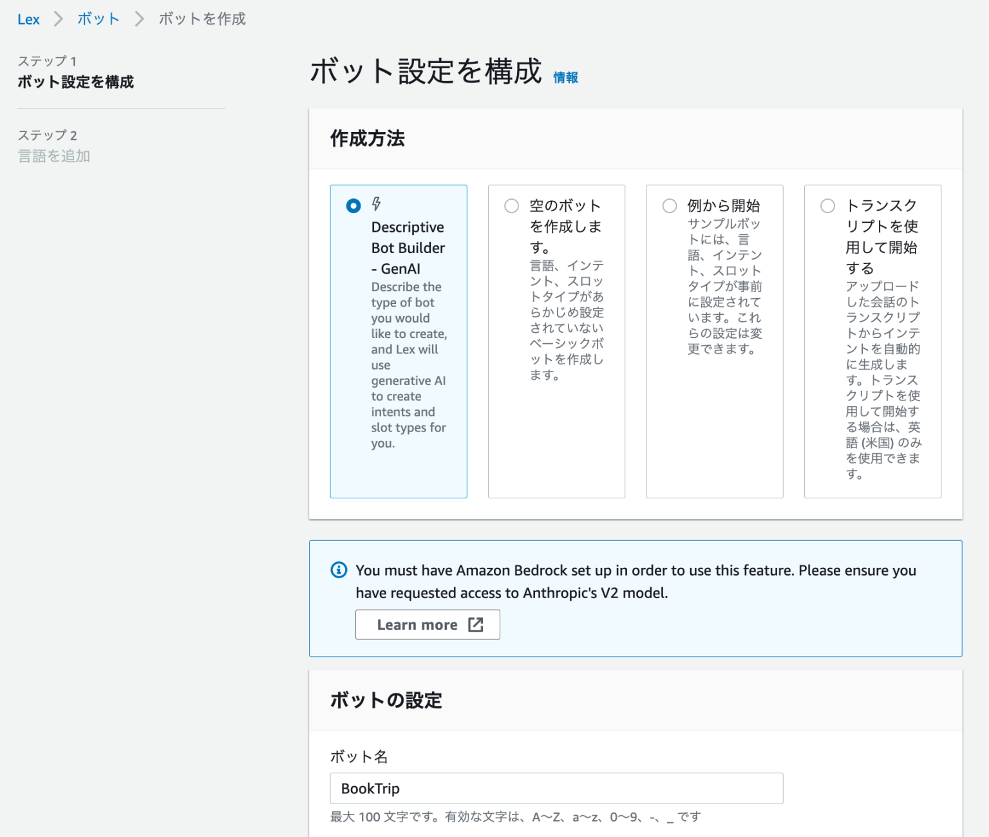Go to ボット in the breadcrumb
The image size is (989, 837).
[x=98, y=19]
